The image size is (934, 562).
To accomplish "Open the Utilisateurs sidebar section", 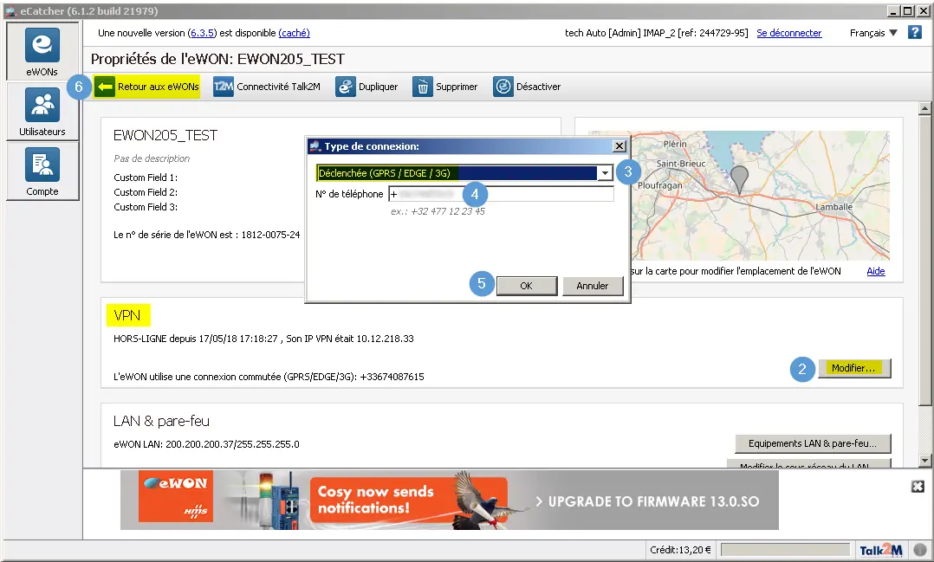I will coord(42,112).
